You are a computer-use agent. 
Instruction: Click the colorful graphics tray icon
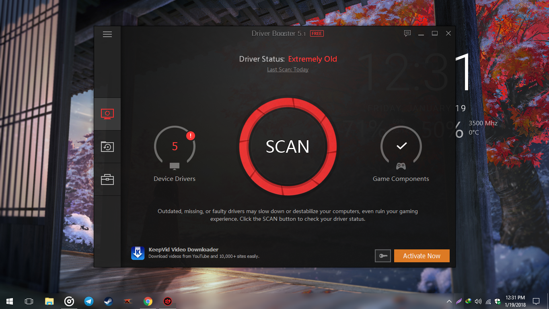[469, 301]
